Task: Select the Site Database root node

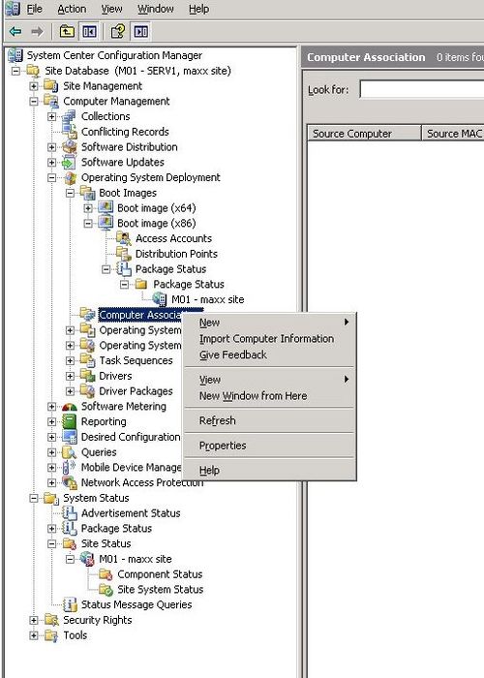Action: (137, 71)
